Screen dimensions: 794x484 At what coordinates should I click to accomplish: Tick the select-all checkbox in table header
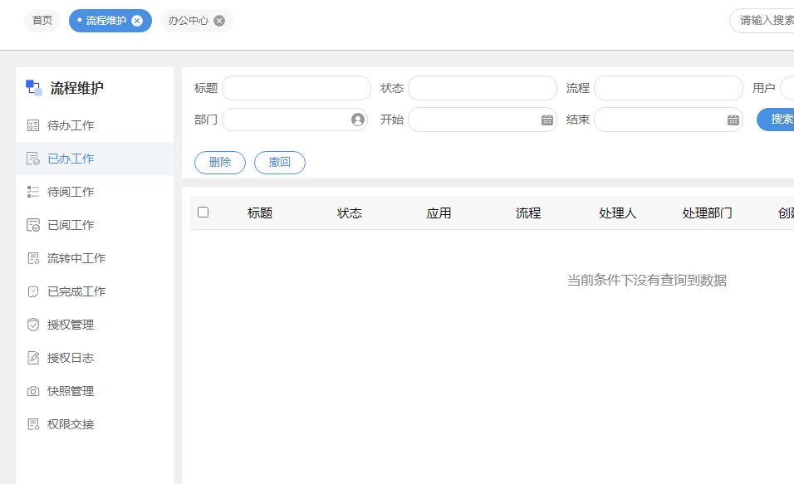point(203,213)
